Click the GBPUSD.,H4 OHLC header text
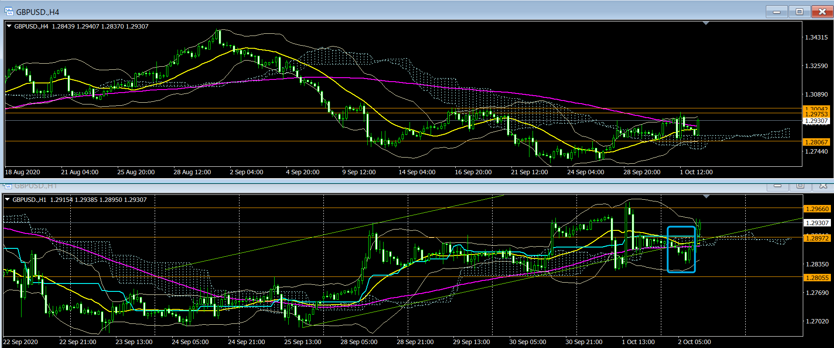Image resolution: width=834 pixels, height=348 pixels. point(81,26)
